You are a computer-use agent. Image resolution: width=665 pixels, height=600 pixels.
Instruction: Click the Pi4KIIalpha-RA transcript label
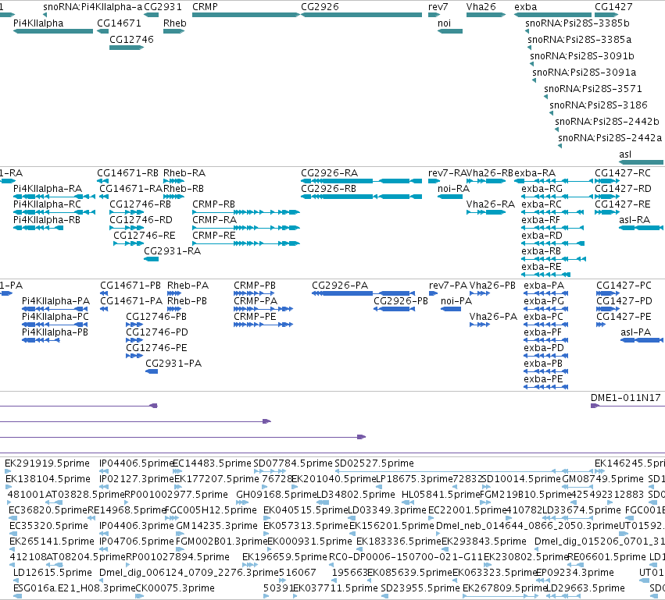click(x=48, y=188)
